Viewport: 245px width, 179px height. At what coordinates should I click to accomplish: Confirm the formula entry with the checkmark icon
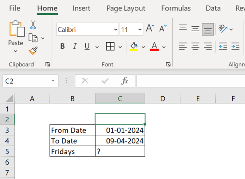pyautogui.click(x=105, y=81)
